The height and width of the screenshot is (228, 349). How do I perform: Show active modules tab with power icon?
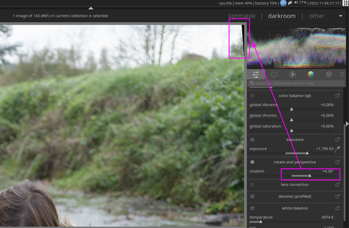pos(274,75)
